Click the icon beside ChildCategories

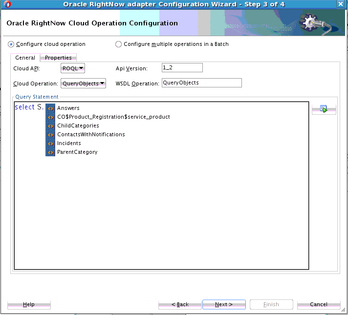click(x=50, y=126)
